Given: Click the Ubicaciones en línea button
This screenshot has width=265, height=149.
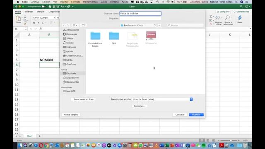Looking at the screenshot, I should (x=83, y=99).
